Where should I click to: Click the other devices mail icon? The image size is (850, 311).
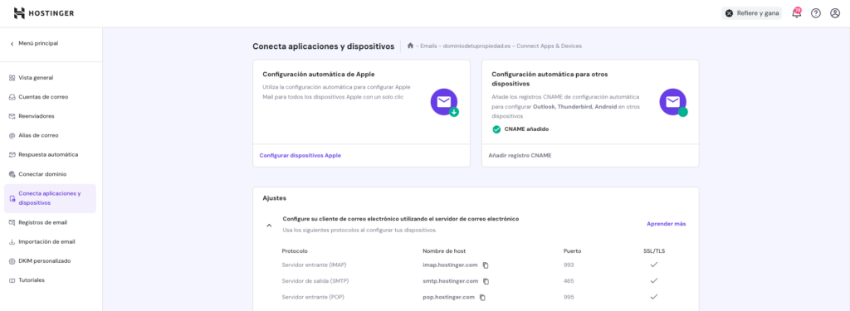[673, 102]
